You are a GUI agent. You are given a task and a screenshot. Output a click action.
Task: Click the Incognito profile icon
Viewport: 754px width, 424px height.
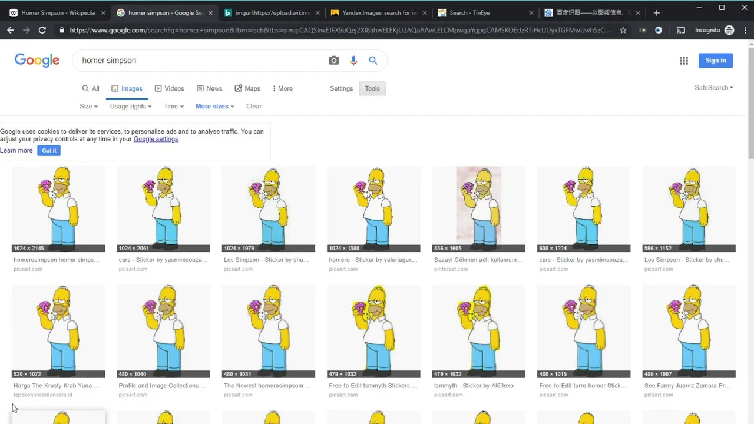point(729,30)
